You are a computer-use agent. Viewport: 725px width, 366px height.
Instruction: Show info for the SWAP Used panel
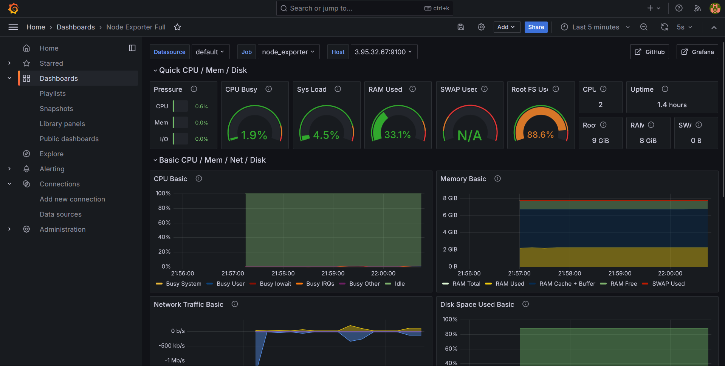point(485,89)
